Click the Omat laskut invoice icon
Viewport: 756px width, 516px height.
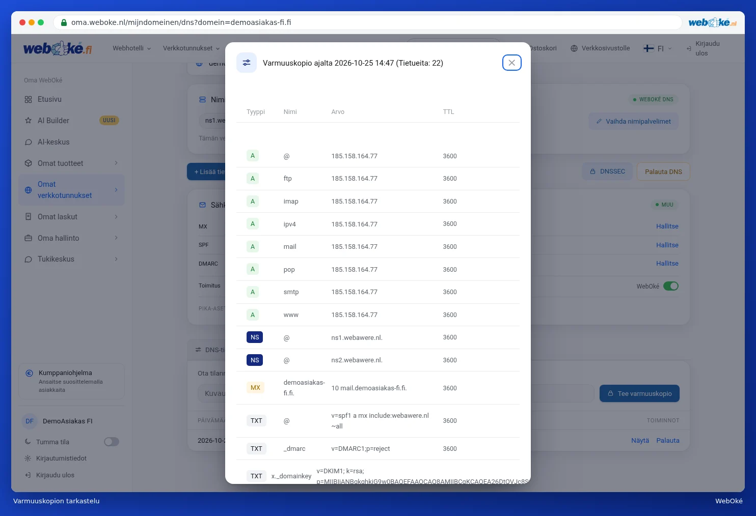(28, 217)
